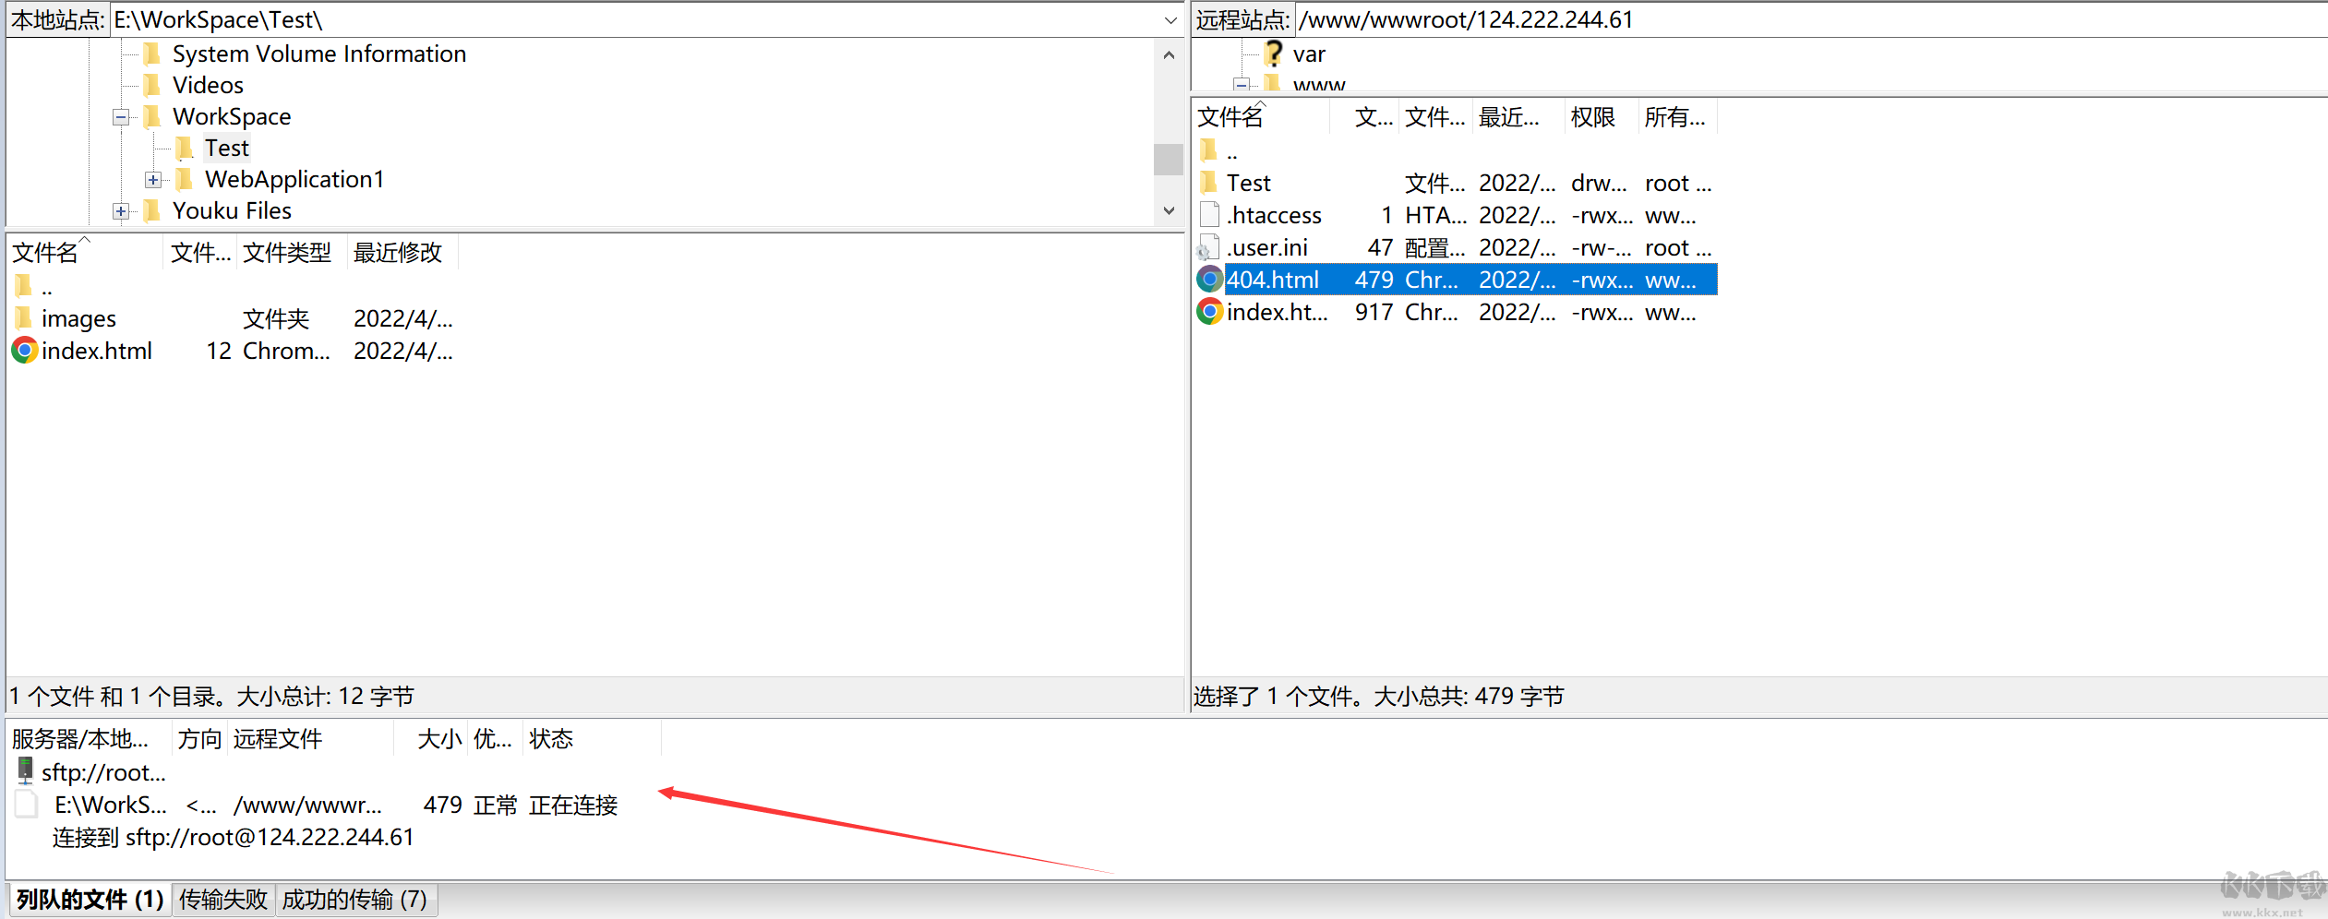Click the remote Test folder icon
The height and width of the screenshot is (919, 2328).
(x=1209, y=183)
